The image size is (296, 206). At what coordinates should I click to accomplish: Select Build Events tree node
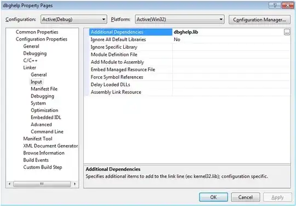36,160
